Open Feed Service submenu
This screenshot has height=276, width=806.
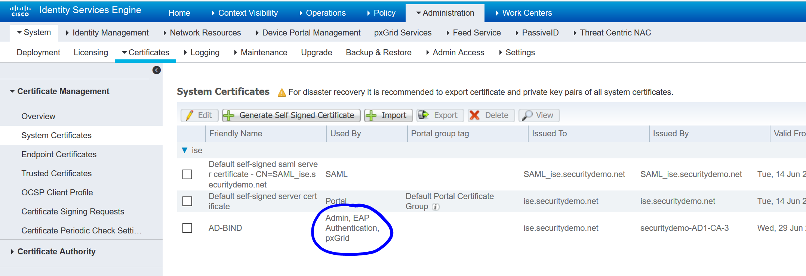pyautogui.click(x=473, y=33)
